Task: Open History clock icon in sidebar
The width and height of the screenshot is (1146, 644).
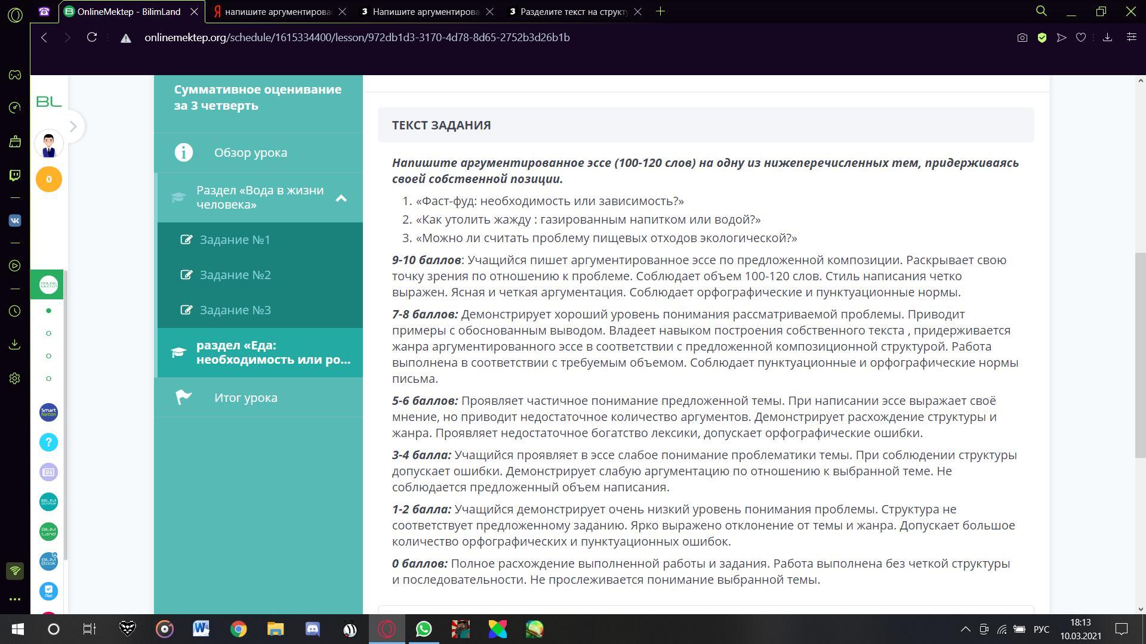Action: (15, 311)
